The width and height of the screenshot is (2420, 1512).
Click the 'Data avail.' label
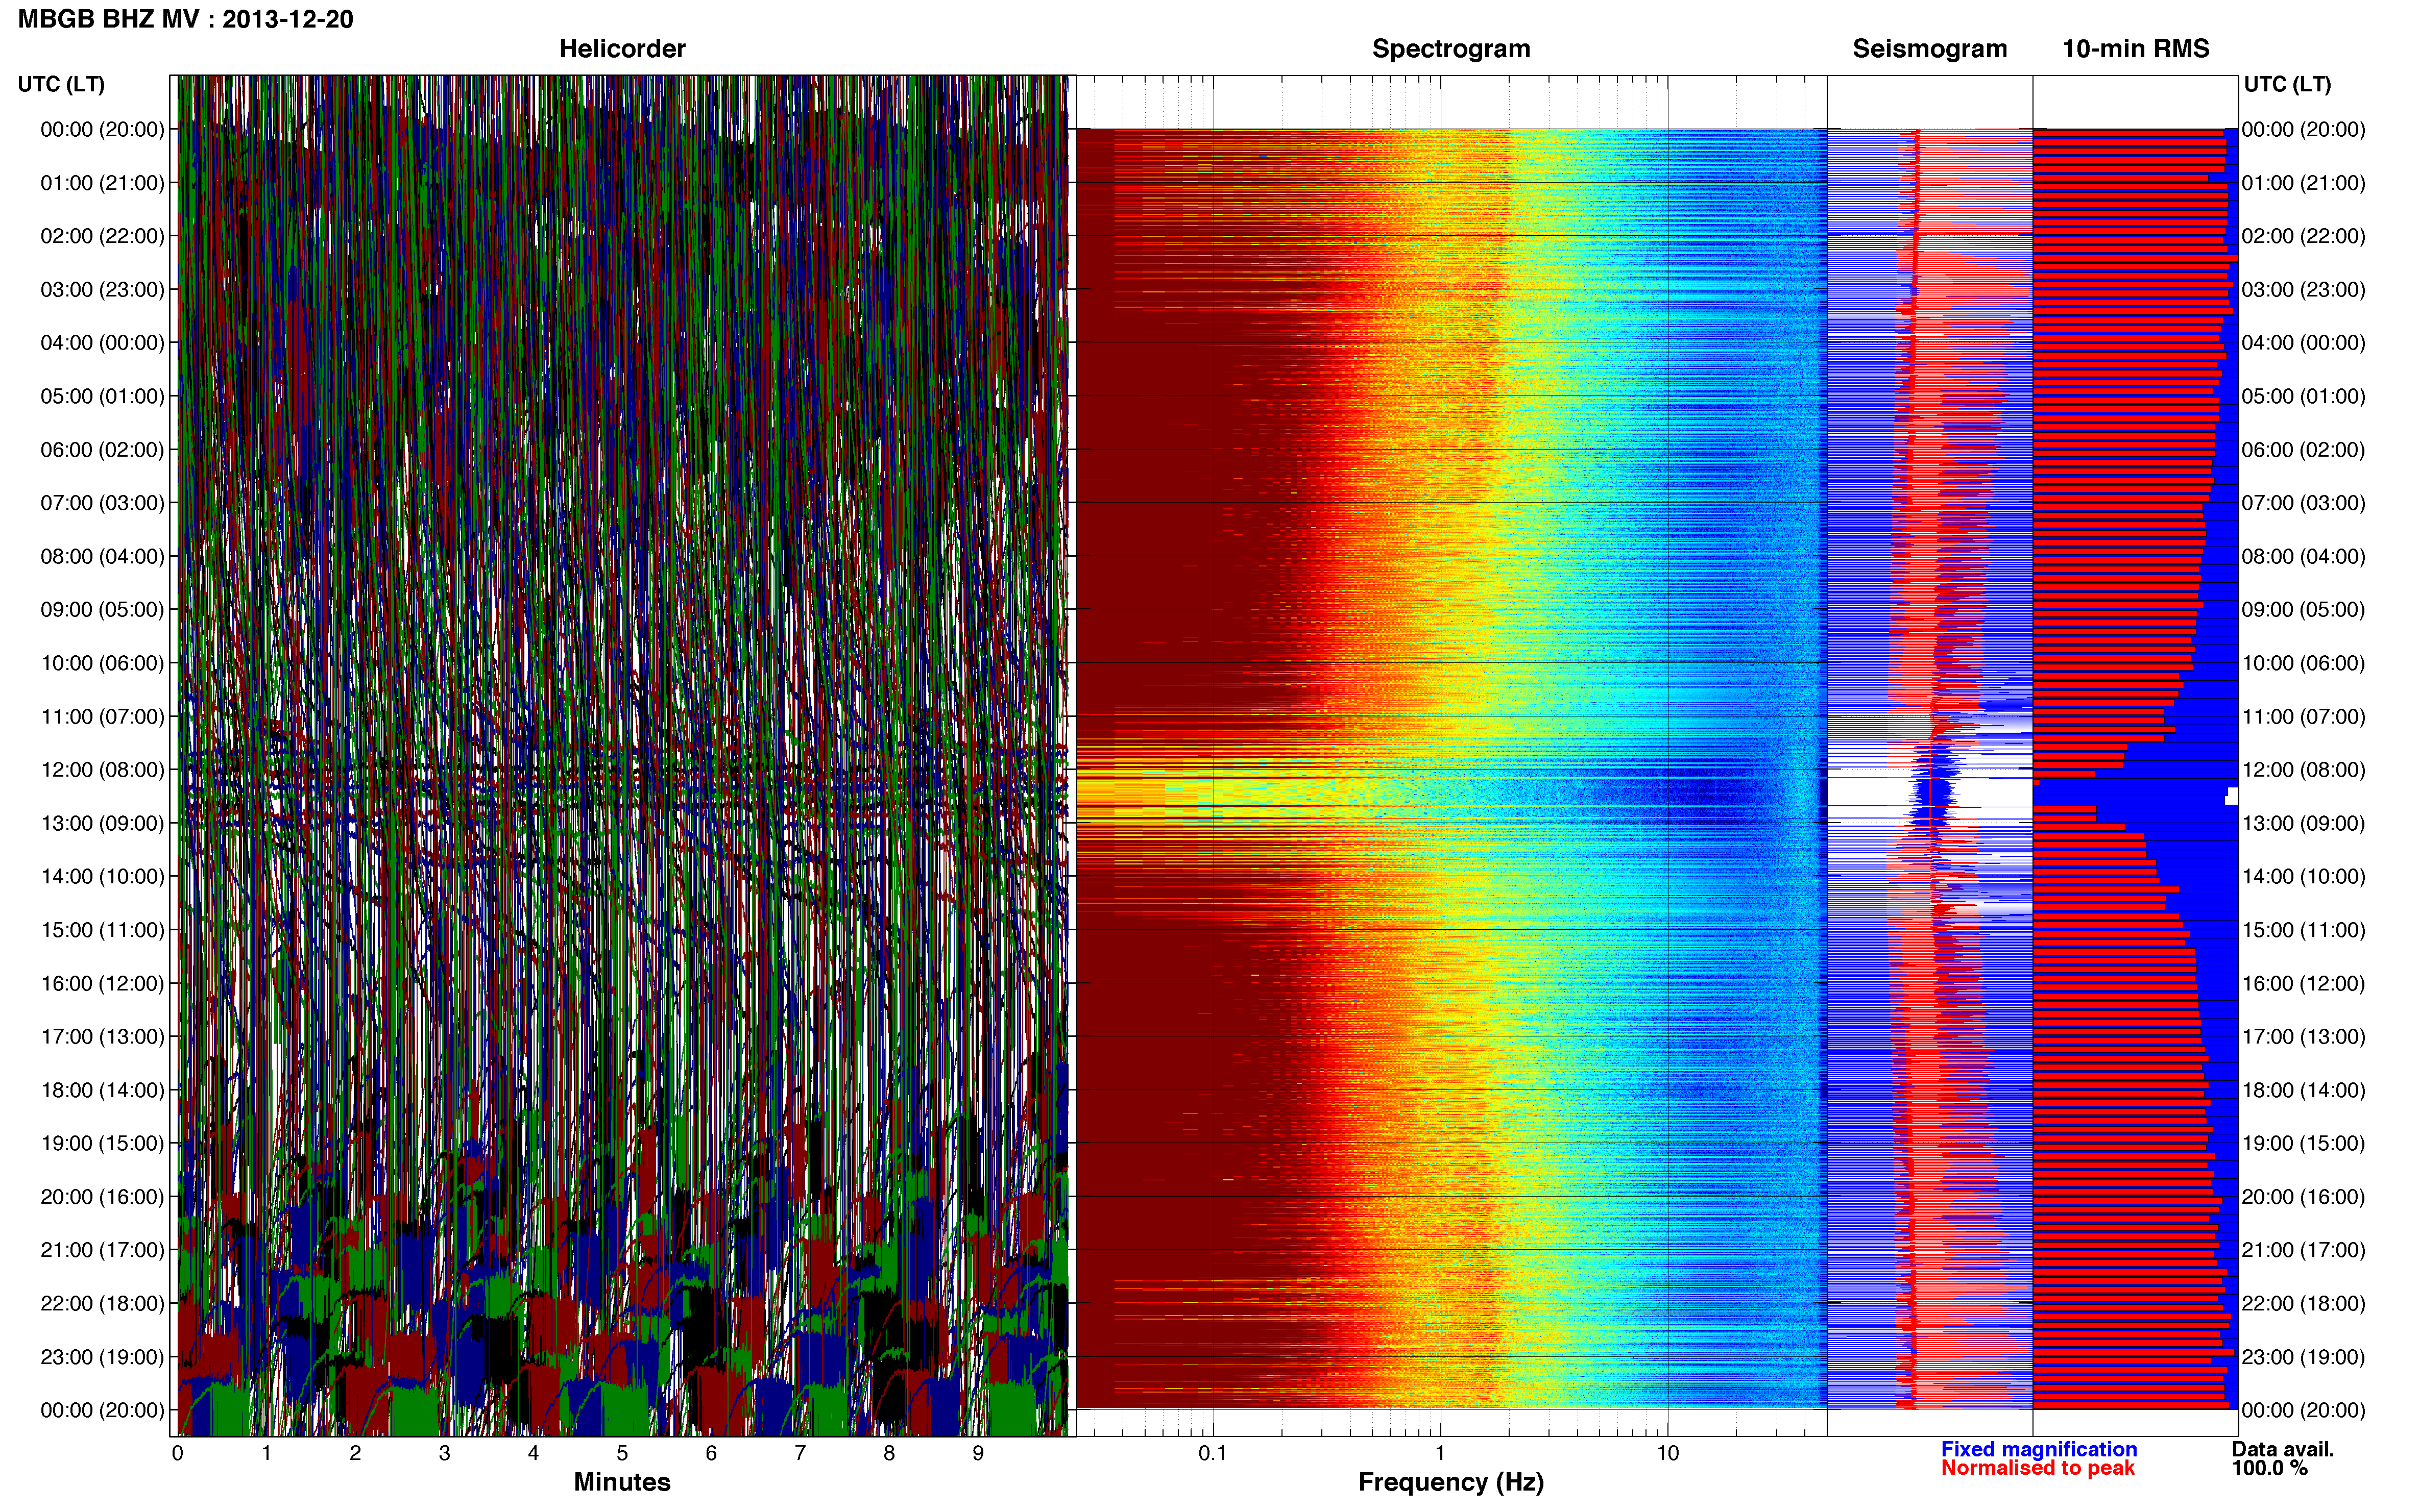pos(2283,1449)
